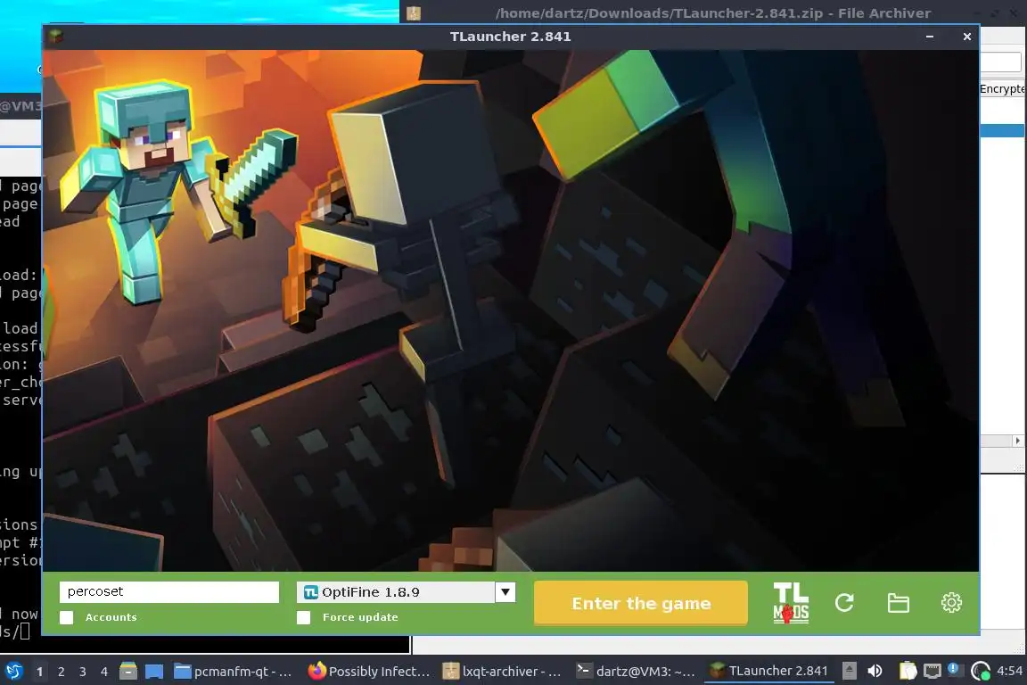The height and width of the screenshot is (685, 1027).
Task: Open the clipboard tray icon
Action: [908, 671]
